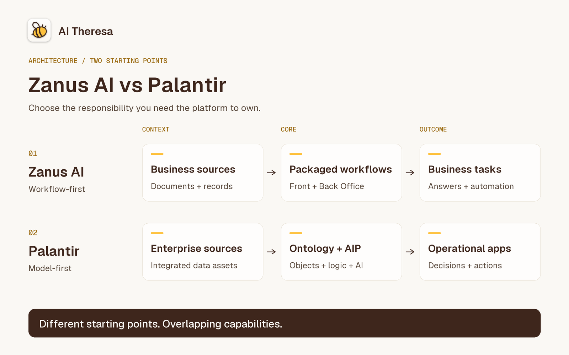Click the arrow between Enterprise sources and Ontology + AIP
This screenshot has width=569, height=355.
(271, 252)
